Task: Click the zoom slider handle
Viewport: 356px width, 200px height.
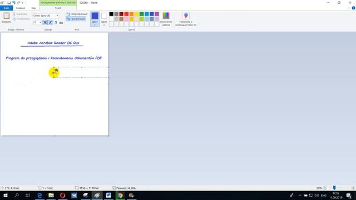Action: coord(334,188)
